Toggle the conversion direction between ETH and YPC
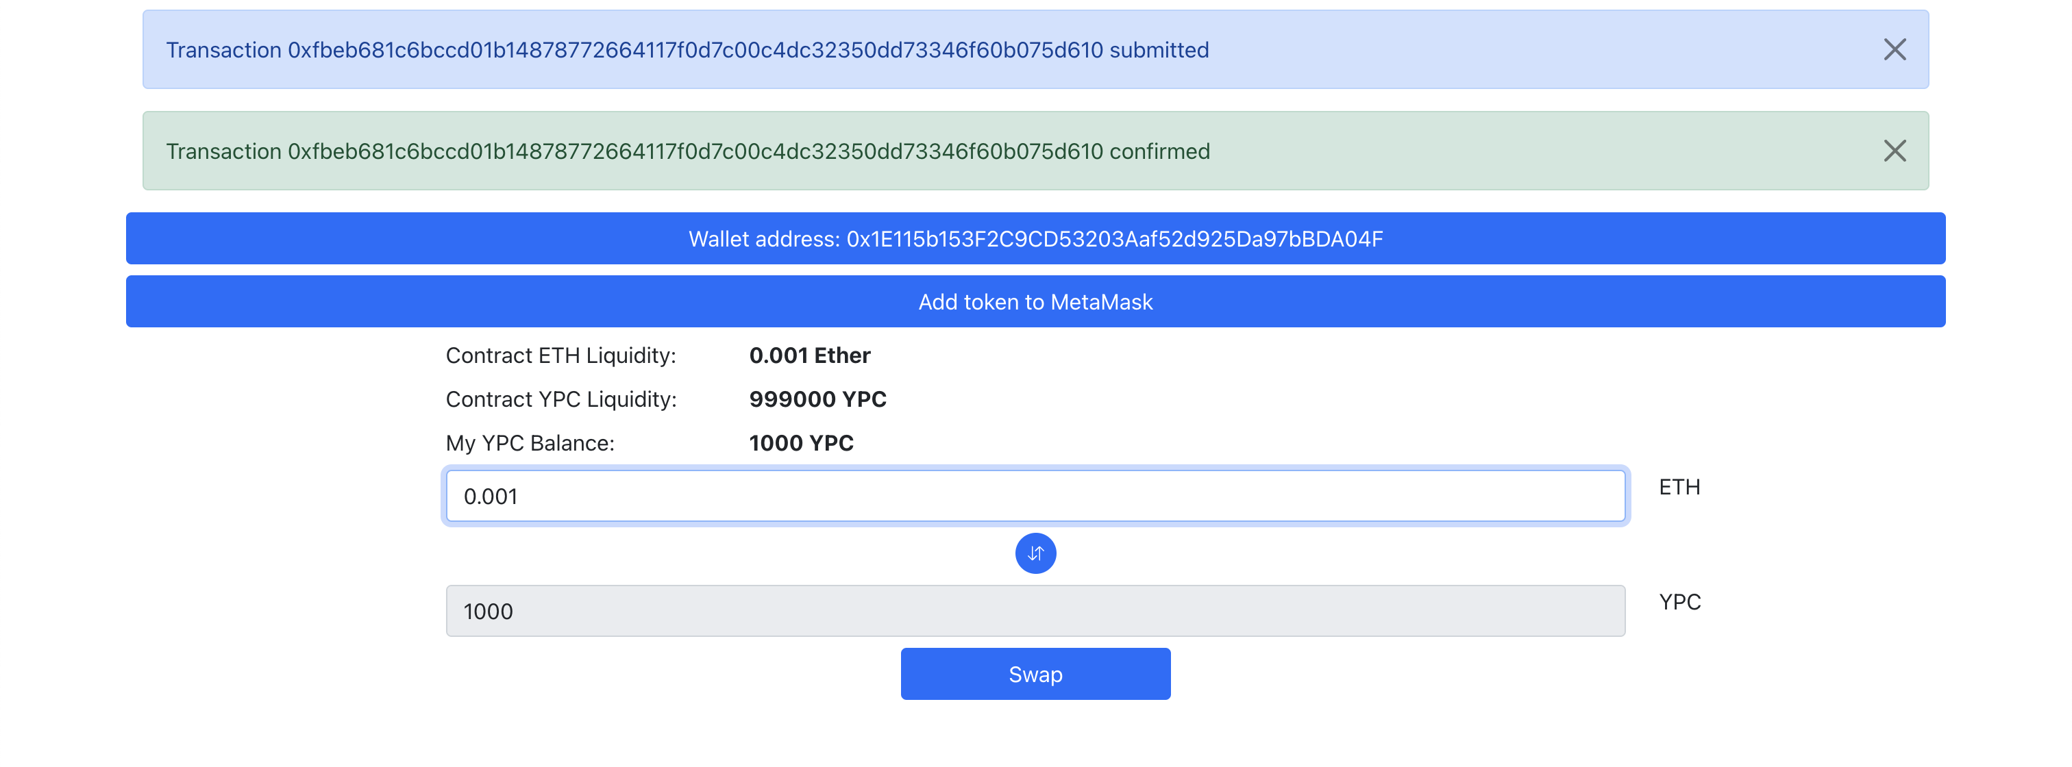The width and height of the screenshot is (2072, 767). tap(1036, 553)
